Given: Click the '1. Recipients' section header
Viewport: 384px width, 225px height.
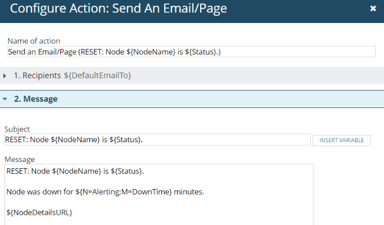Looking at the screenshot, I should click(x=37, y=75).
